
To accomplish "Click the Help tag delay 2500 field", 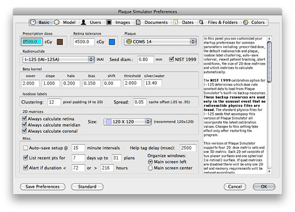I will pos(188,148).
